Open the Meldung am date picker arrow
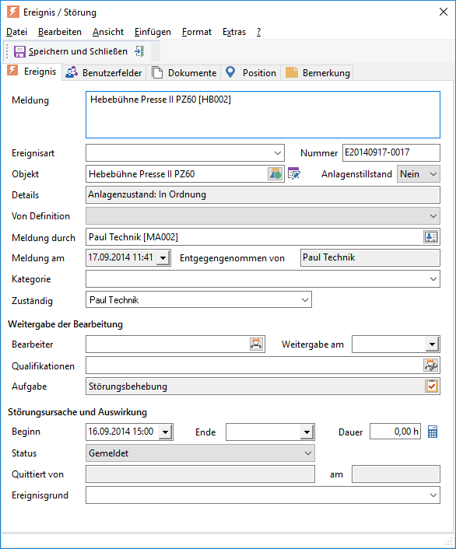456x549 pixels. tap(163, 258)
